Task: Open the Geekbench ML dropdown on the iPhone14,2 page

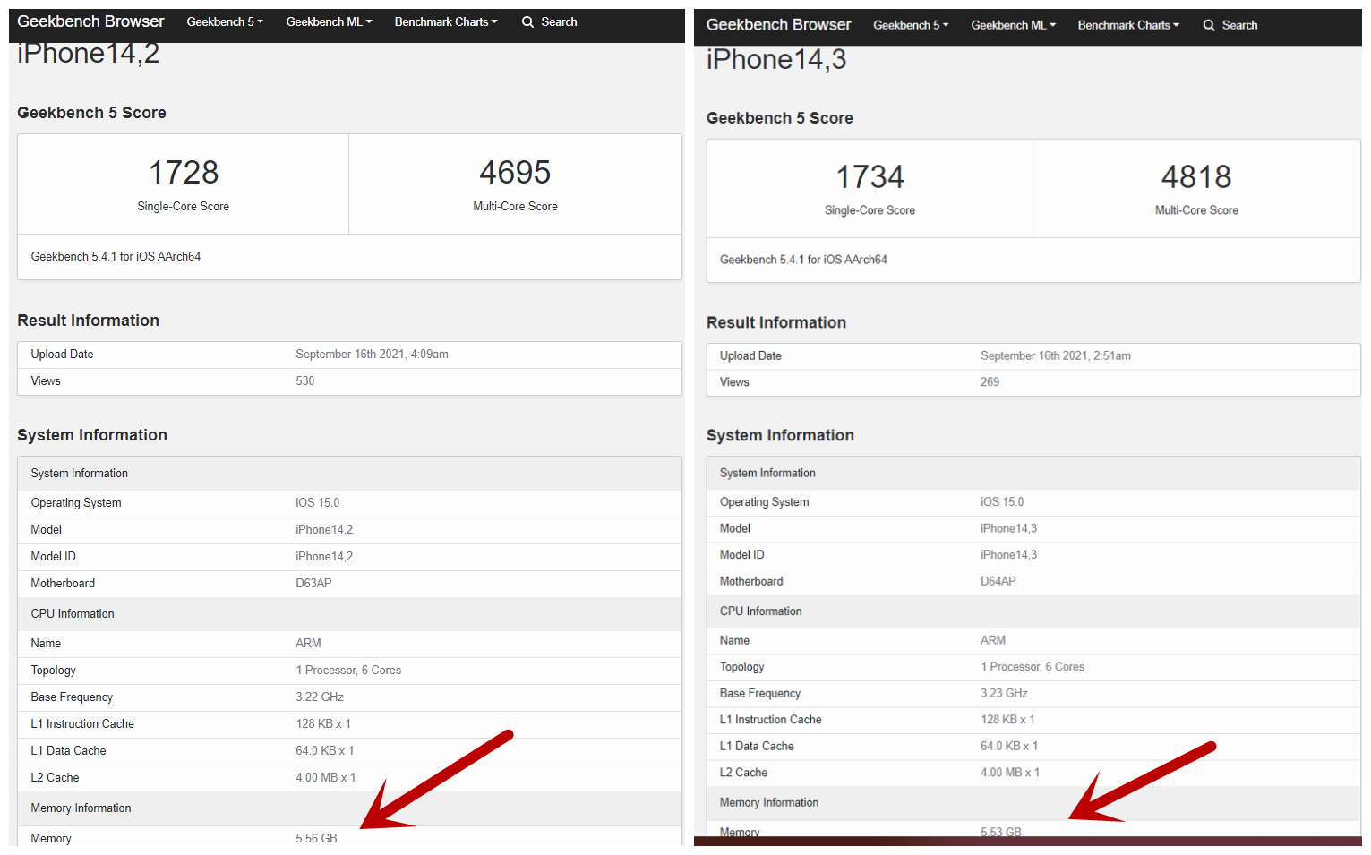Action: tap(329, 21)
